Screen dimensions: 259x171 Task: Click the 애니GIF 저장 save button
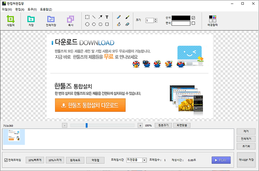[246, 160]
